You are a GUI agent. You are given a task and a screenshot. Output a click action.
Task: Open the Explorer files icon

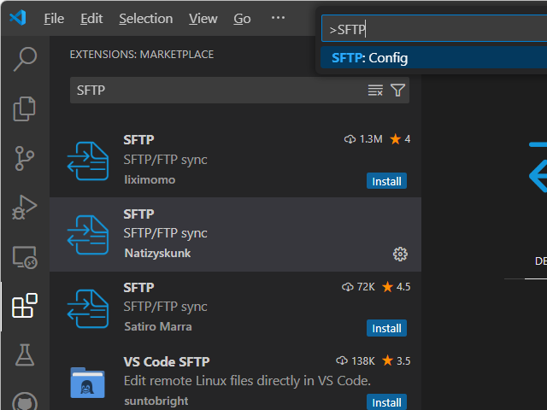coord(25,108)
